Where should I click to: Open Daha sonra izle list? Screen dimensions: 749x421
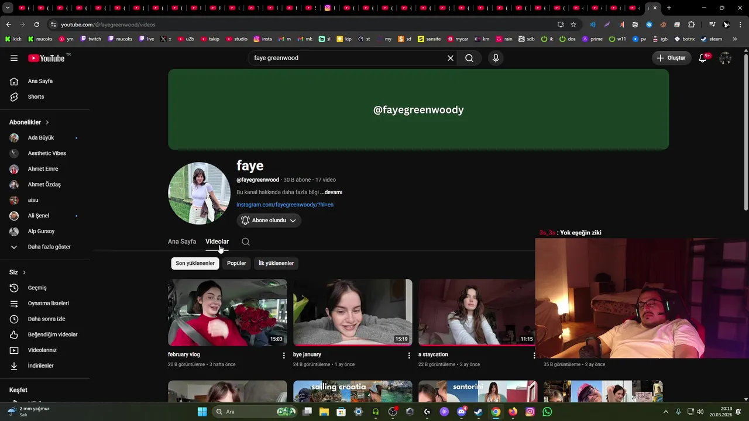click(46, 319)
